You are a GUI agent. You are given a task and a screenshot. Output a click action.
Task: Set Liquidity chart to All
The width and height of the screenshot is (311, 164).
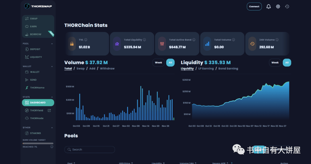(x=287, y=63)
